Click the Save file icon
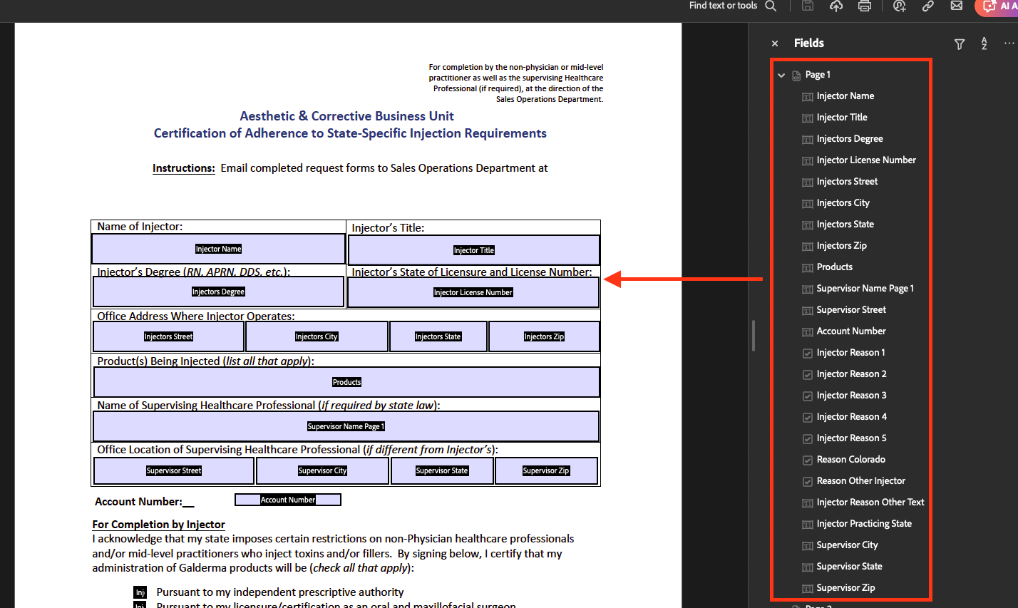Image resolution: width=1018 pixels, height=608 pixels. point(808,6)
